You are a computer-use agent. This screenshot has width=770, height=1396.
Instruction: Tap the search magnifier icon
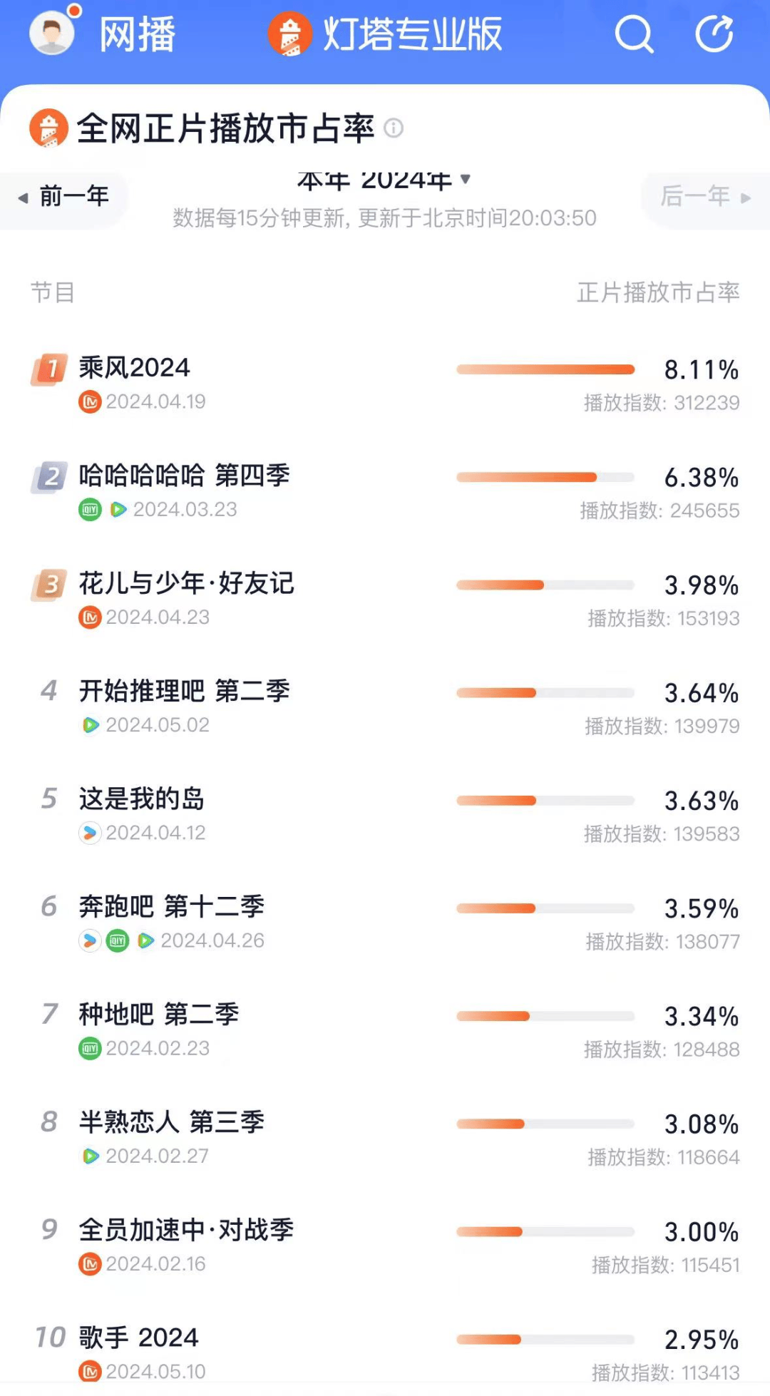(633, 34)
